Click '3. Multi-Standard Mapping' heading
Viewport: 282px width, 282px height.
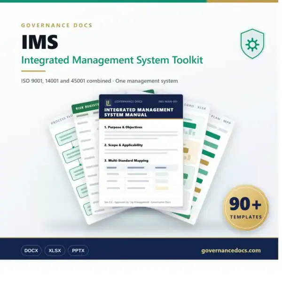126,160
